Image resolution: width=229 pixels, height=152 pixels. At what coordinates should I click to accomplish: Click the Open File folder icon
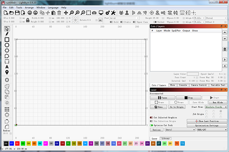click(x=11, y=13)
